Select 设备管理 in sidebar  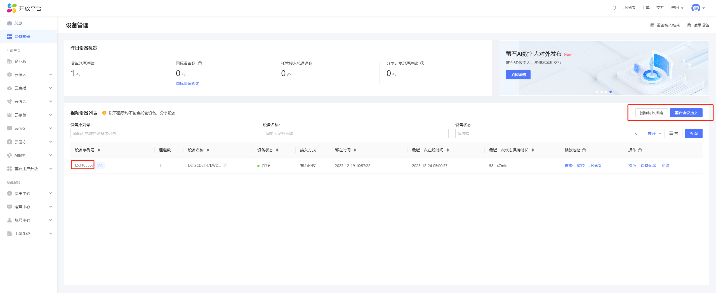pyautogui.click(x=29, y=37)
